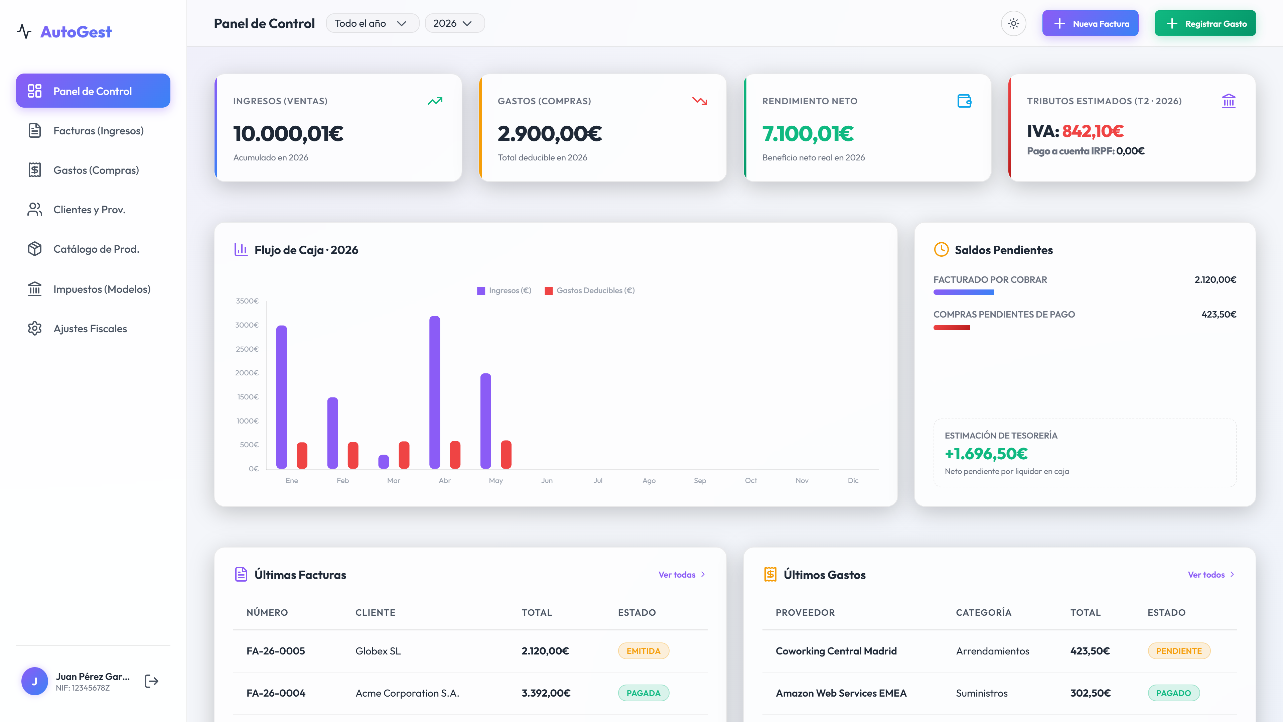Toggle Ingresos (€) legend swatch in chart
This screenshot has width=1283, height=722.
click(481, 290)
